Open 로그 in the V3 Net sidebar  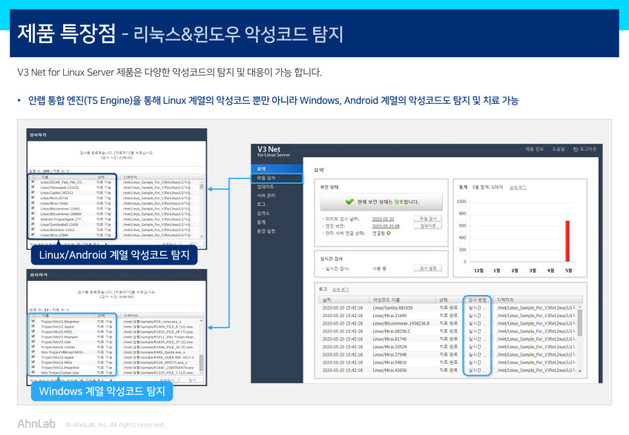tap(277, 205)
